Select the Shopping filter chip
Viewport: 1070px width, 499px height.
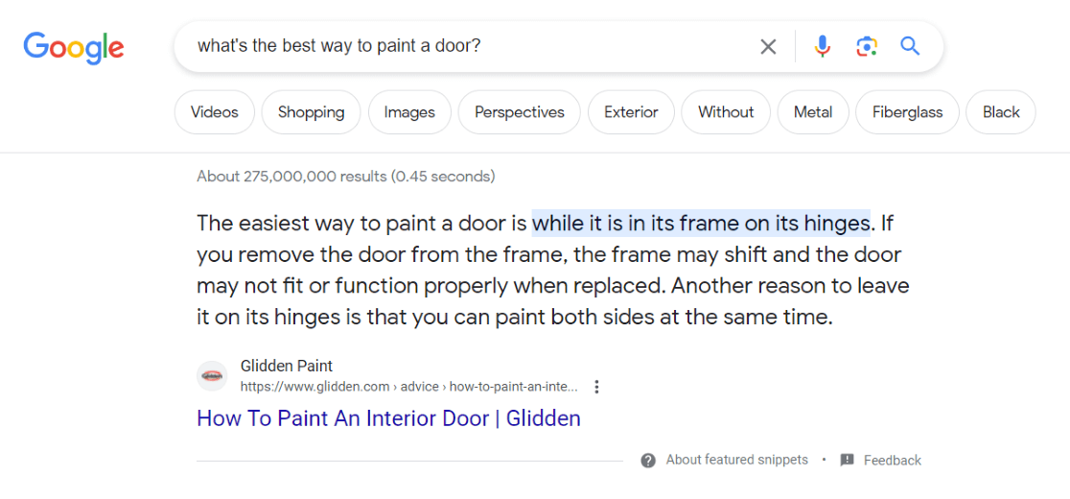[311, 112]
